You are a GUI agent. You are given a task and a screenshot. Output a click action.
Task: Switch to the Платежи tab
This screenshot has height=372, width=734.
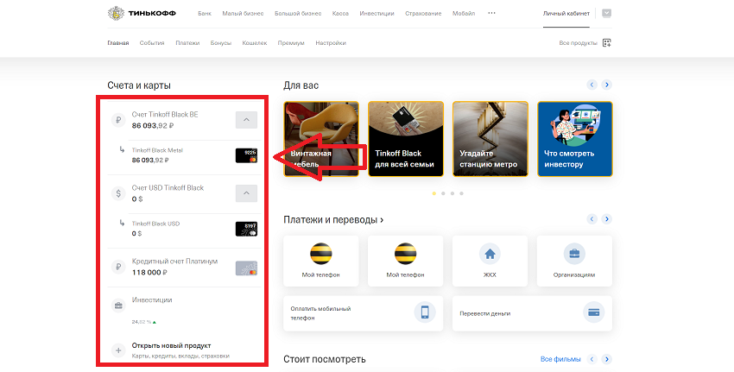coord(187,42)
